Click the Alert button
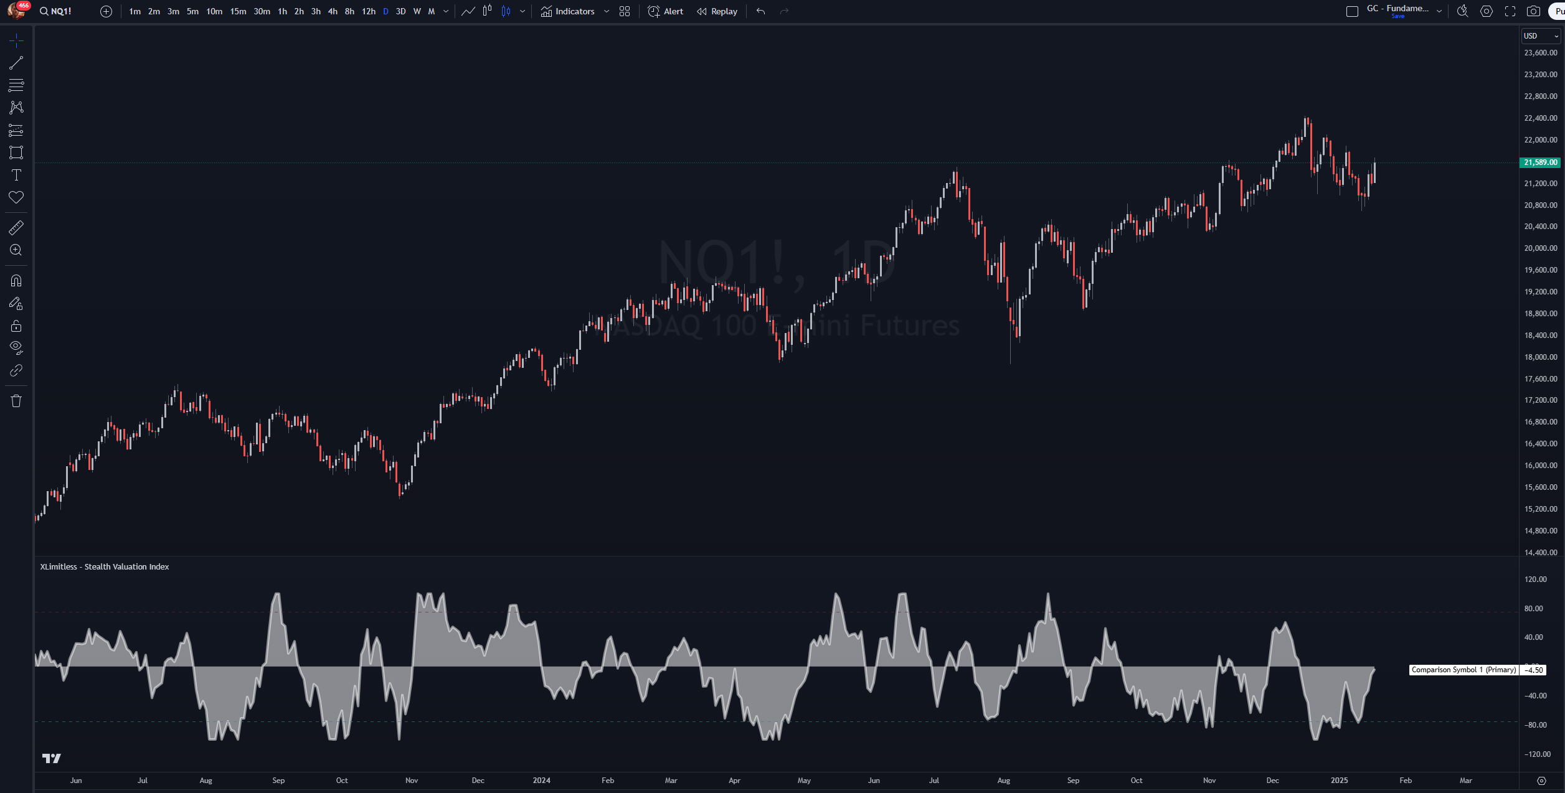This screenshot has width=1565, height=793. click(x=665, y=11)
